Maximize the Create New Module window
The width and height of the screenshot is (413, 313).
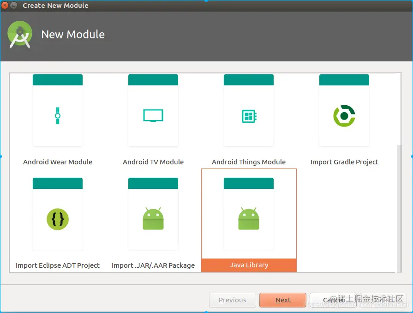coord(14,5)
